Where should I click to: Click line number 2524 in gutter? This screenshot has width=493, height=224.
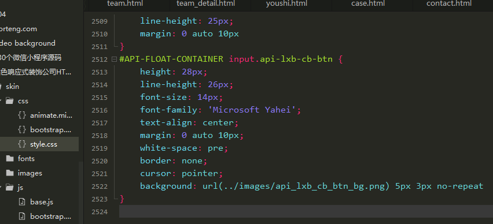point(100,212)
